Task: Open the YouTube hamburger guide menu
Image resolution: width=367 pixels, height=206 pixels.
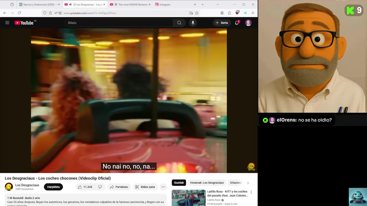Action: click(x=7, y=23)
